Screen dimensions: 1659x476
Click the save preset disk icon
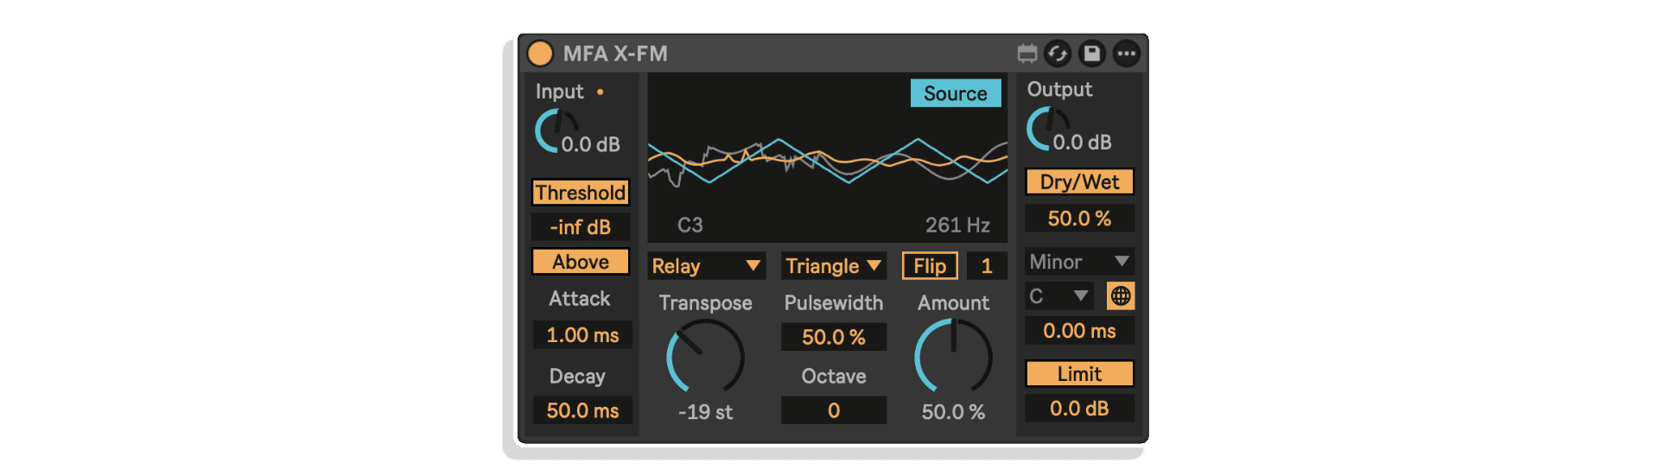click(x=1092, y=54)
